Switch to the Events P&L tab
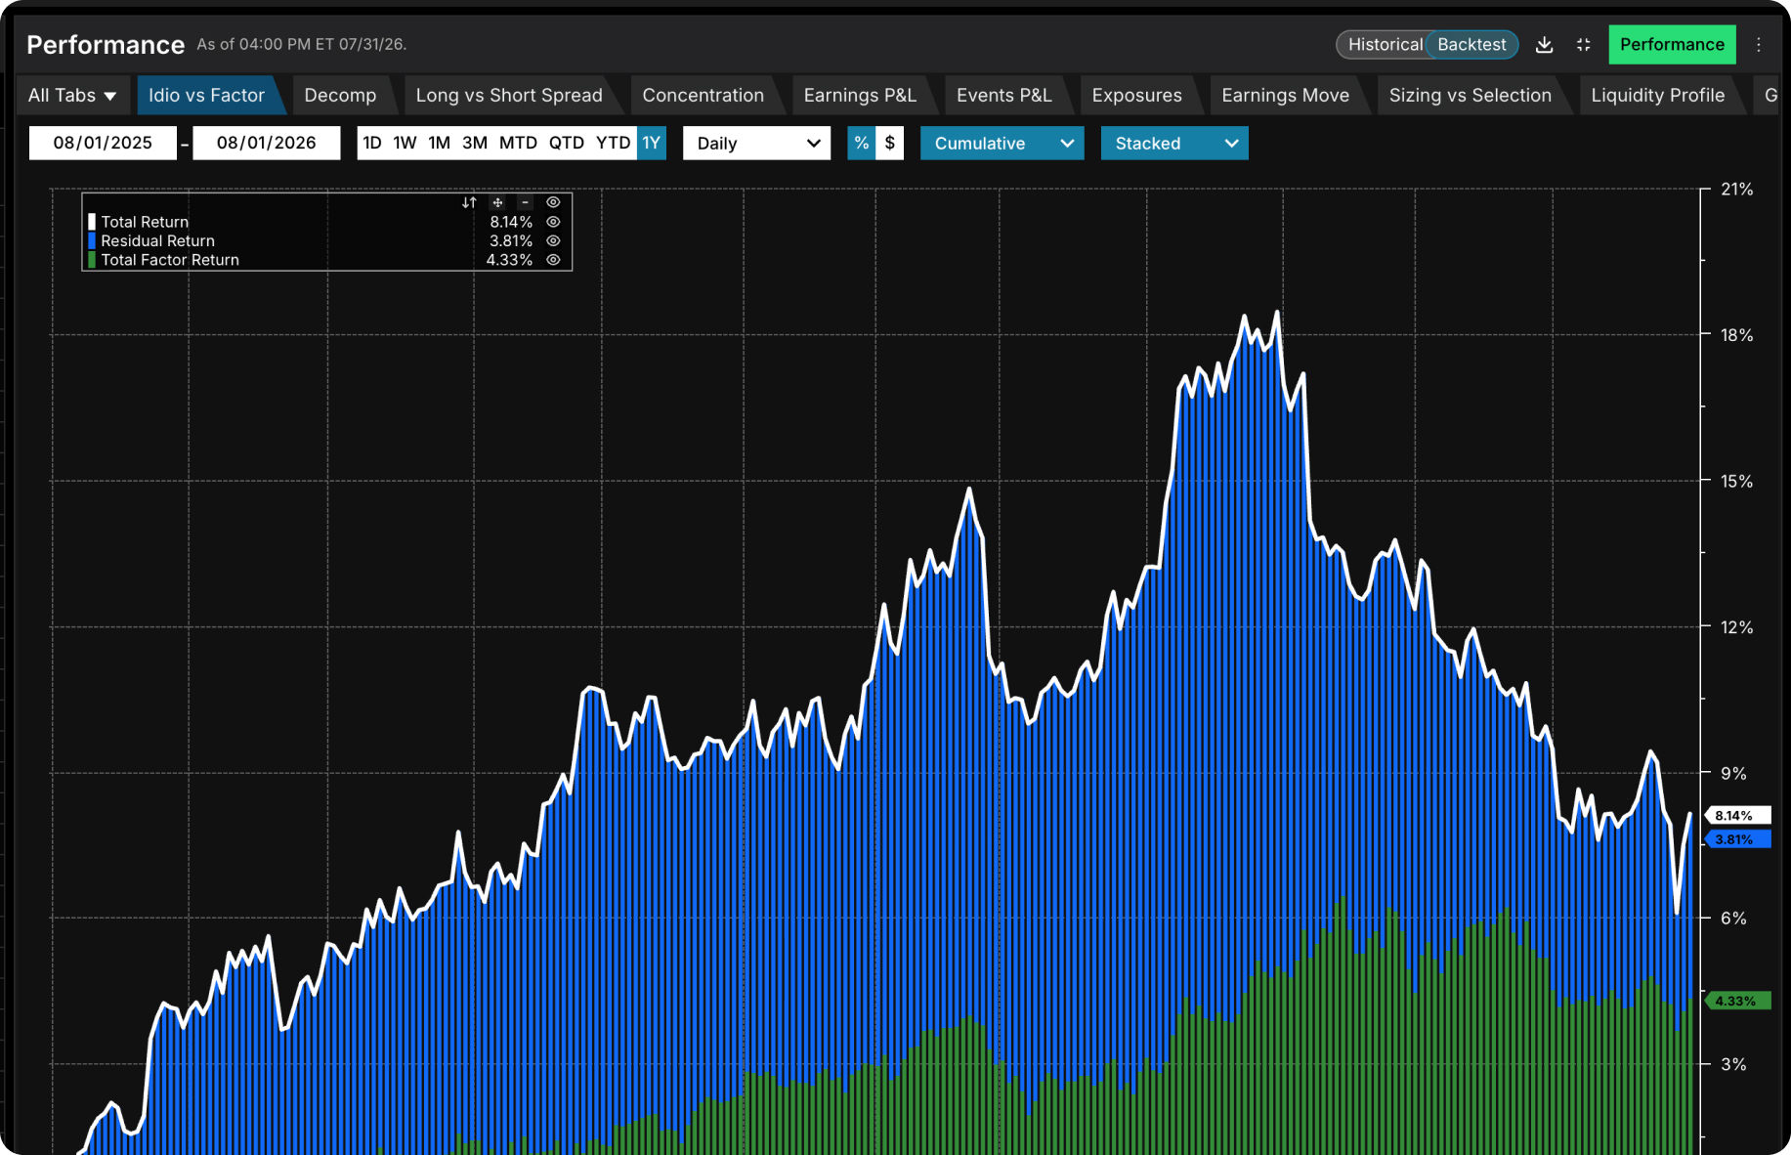 click(1003, 96)
